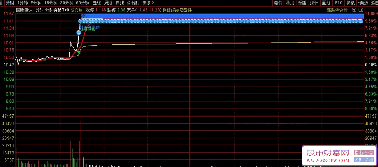Click the 0.00% axis label

point(371,65)
